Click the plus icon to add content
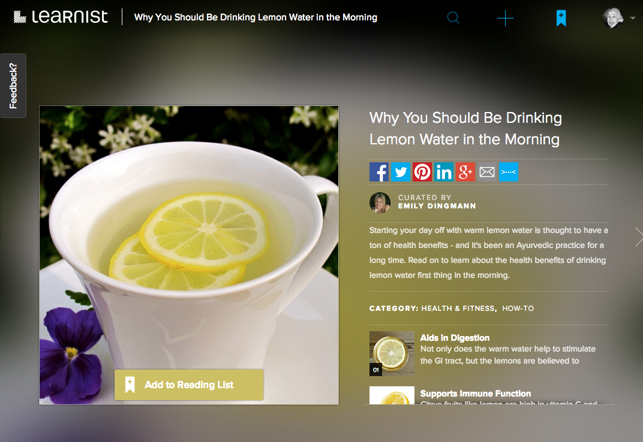Image resolution: width=643 pixels, height=442 pixels. coord(505,18)
